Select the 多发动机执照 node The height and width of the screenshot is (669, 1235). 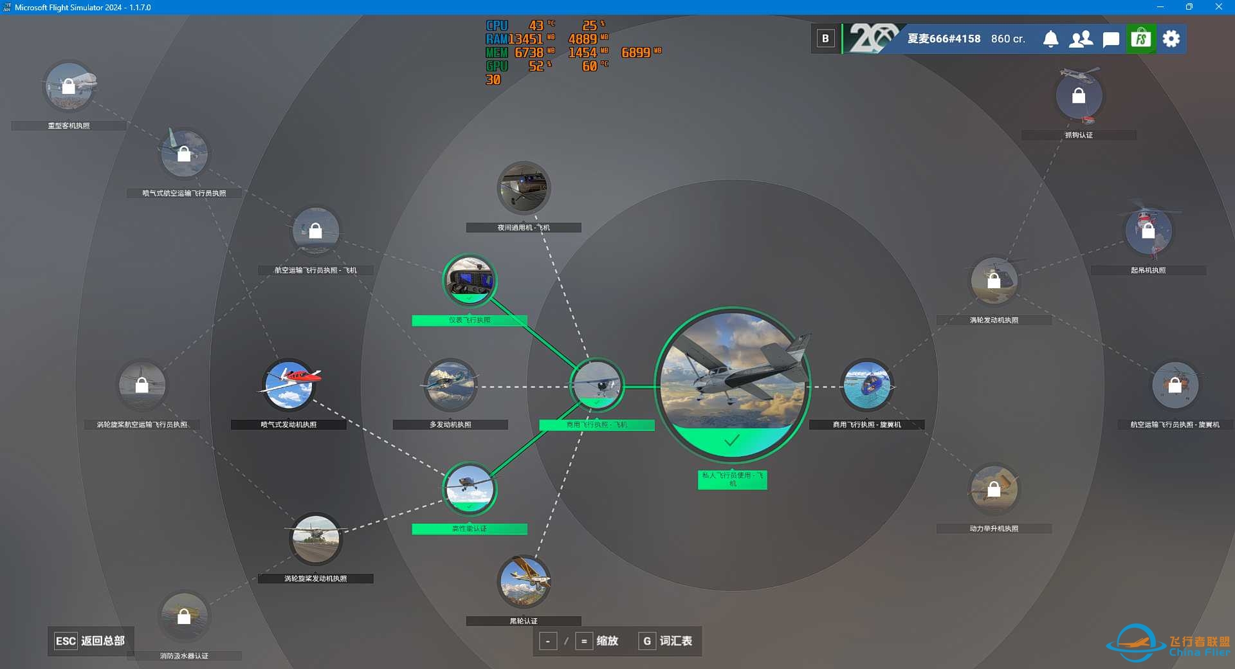coord(450,385)
